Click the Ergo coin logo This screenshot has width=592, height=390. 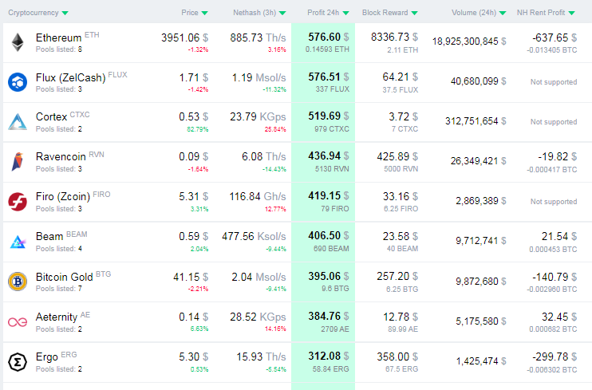pos(18,361)
